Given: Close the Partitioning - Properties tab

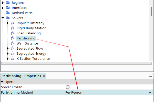Looking at the screenshot, I should click(x=44, y=76).
